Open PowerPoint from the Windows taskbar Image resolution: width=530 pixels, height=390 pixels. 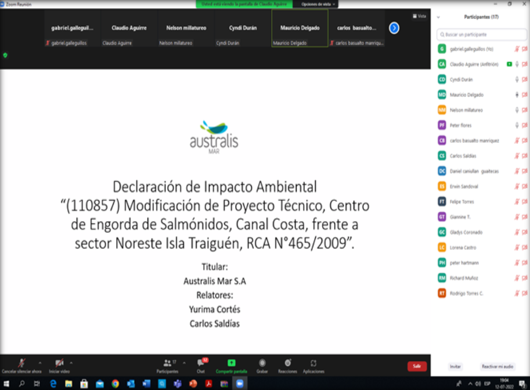(x=193, y=384)
